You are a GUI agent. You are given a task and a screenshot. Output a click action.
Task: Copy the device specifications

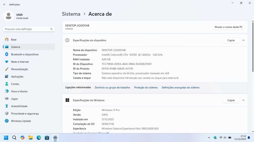pos(231,40)
